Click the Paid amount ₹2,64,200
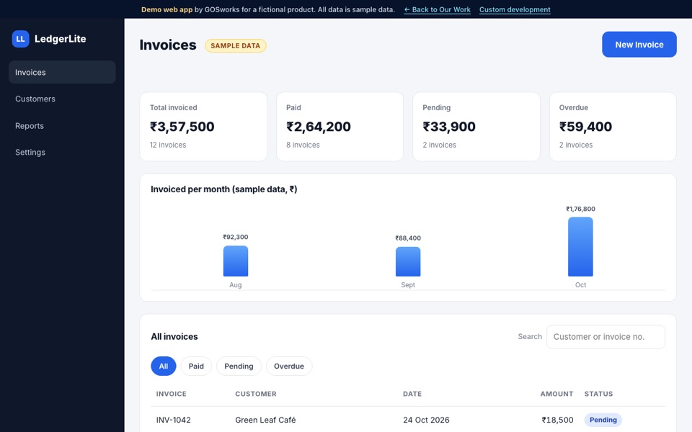This screenshot has height=432, width=692. (319, 127)
